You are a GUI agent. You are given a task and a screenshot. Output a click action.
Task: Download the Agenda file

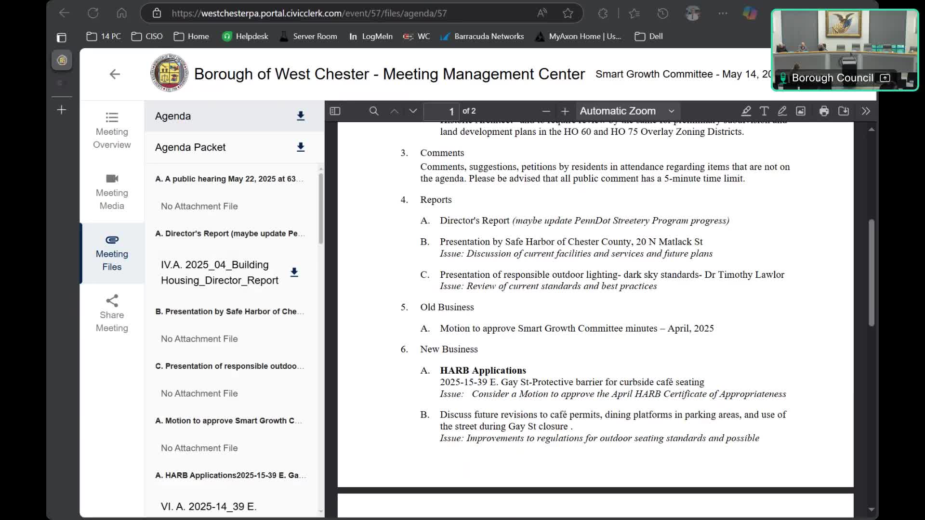pyautogui.click(x=301, y=116)
